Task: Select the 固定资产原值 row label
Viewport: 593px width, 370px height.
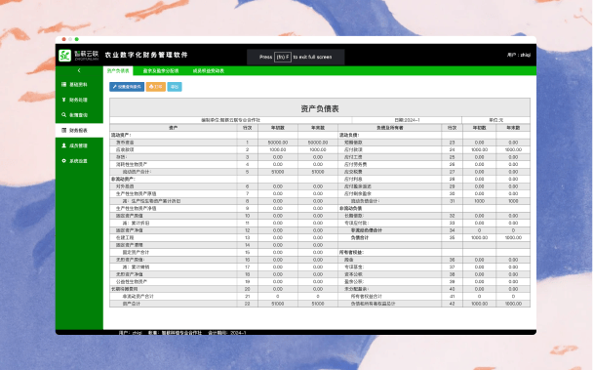Action: 130,216
